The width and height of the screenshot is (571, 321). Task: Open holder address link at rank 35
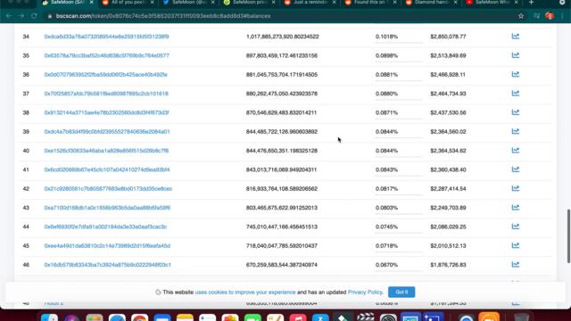(x=107, y=55)
